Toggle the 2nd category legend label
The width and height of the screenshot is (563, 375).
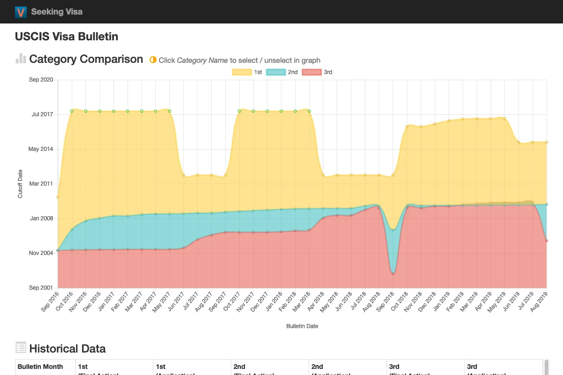coord(292,72)
